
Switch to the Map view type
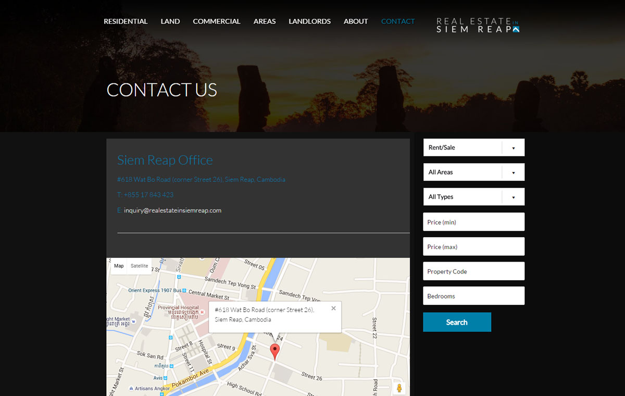(119, 266)
